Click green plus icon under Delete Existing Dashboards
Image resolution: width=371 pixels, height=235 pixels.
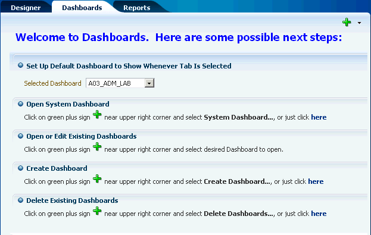coord(97,211)
